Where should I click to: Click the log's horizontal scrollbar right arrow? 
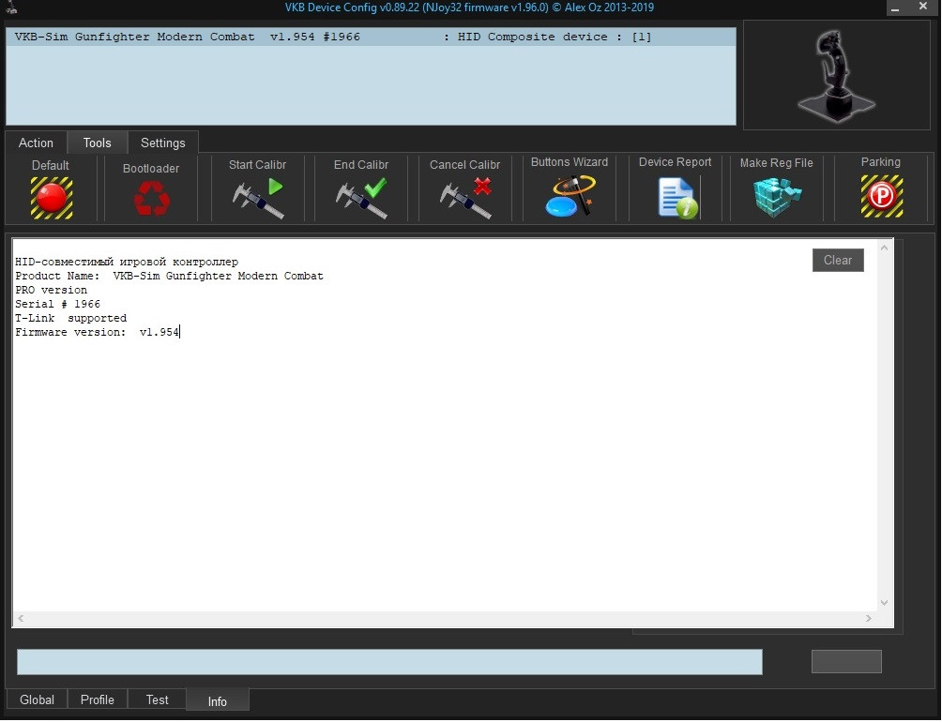[x=868, y=618]
